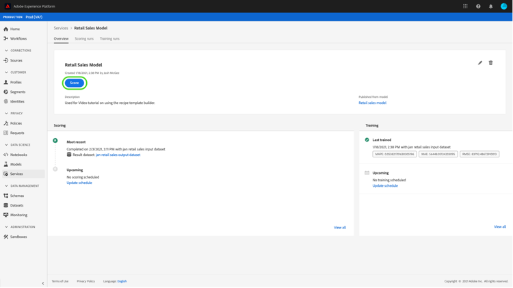Open the Privacy Policy link
Image resolution: width=513 pixels, height=288 pixels.
(85, 281)
